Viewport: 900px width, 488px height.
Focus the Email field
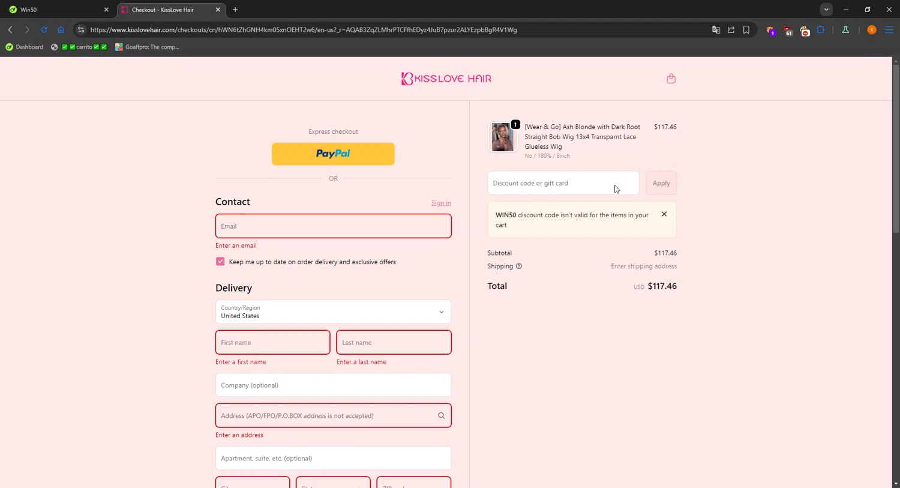333,226
